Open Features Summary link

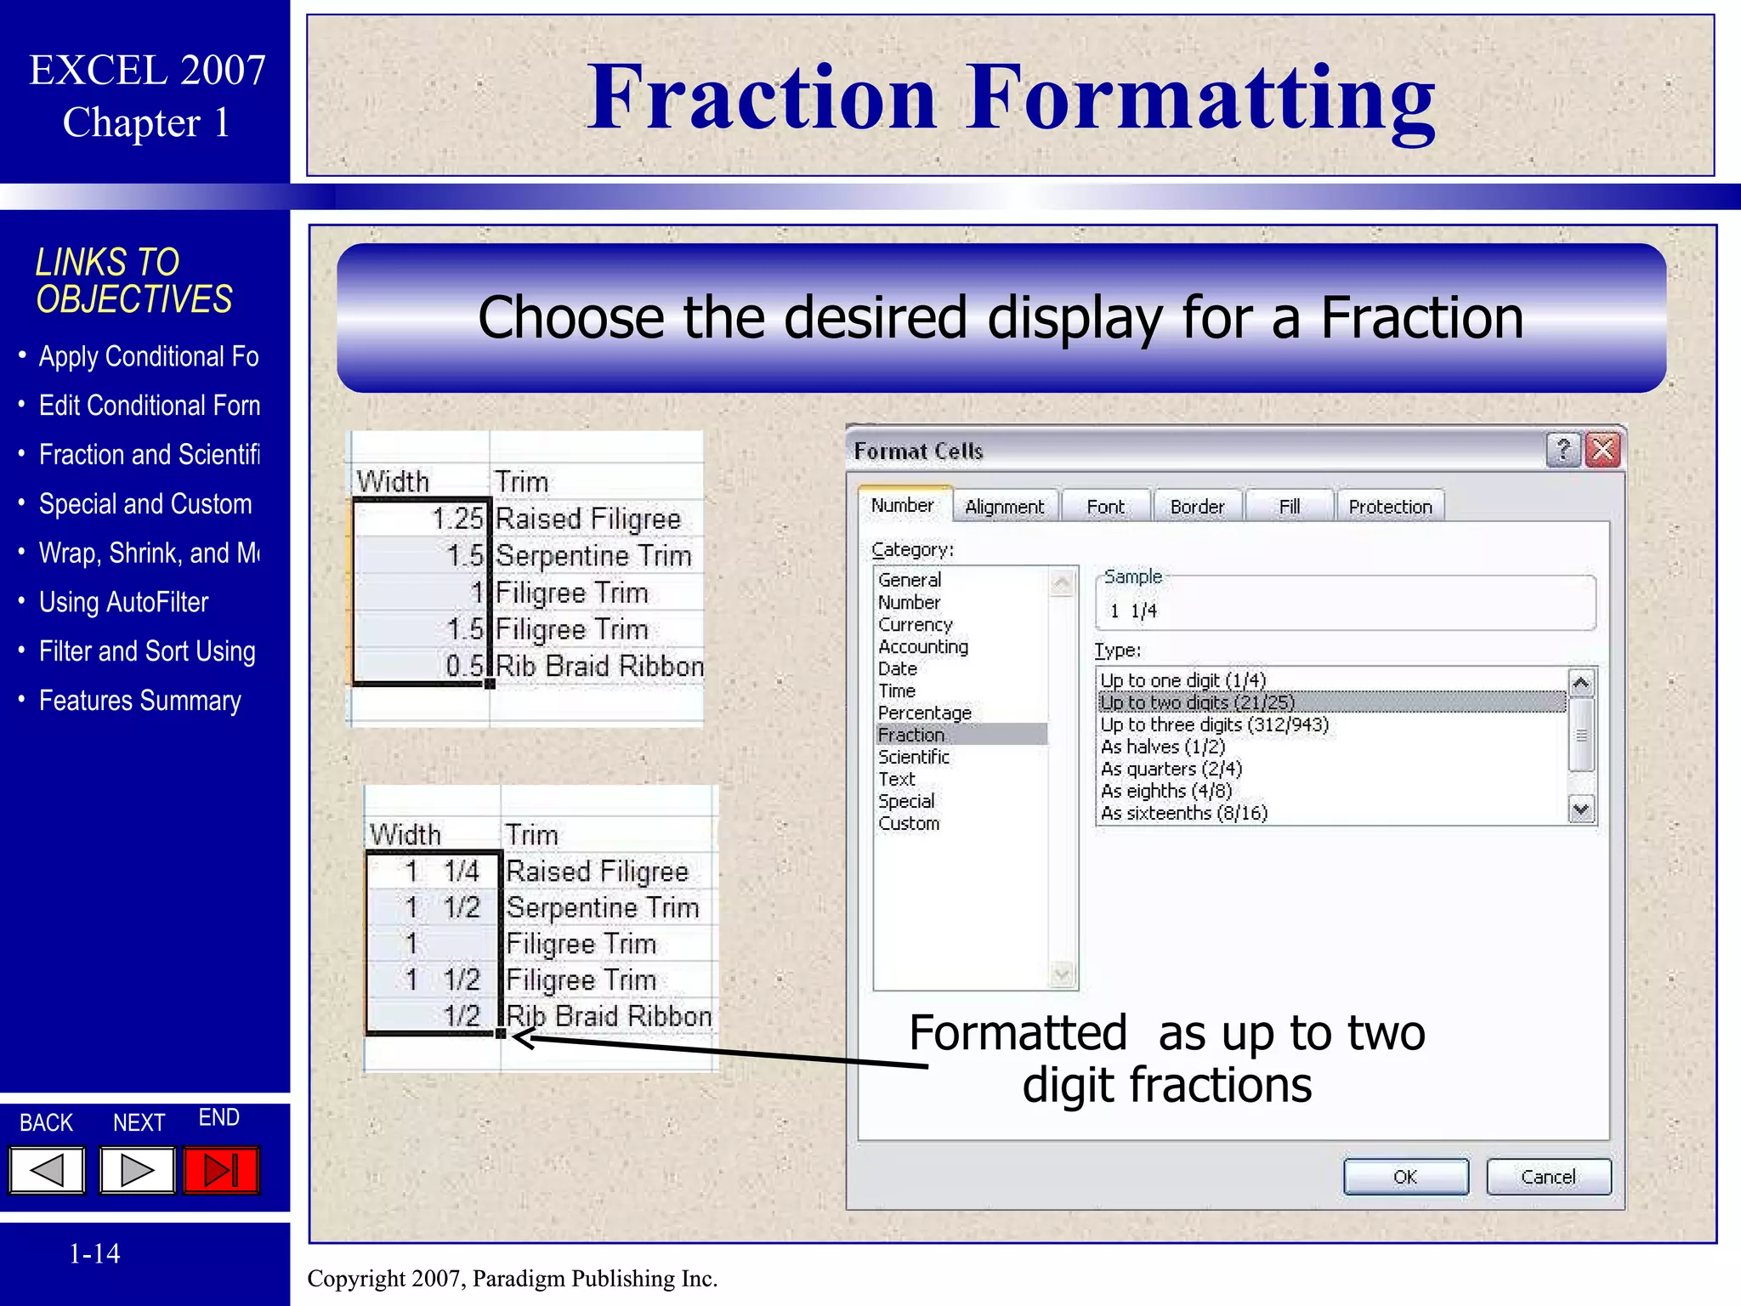point(140,701)
